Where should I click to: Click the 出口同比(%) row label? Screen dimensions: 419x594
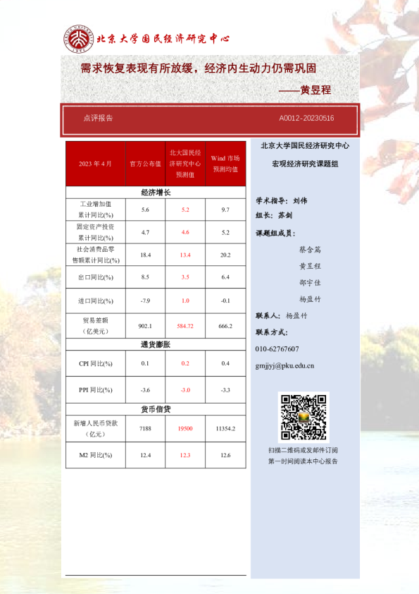(96, 277)
